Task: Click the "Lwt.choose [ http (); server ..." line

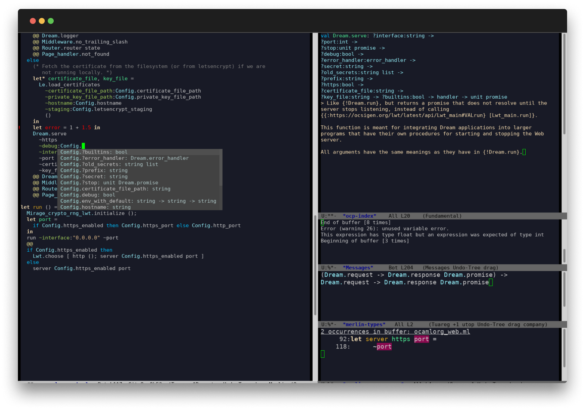Action: point(118,256)
